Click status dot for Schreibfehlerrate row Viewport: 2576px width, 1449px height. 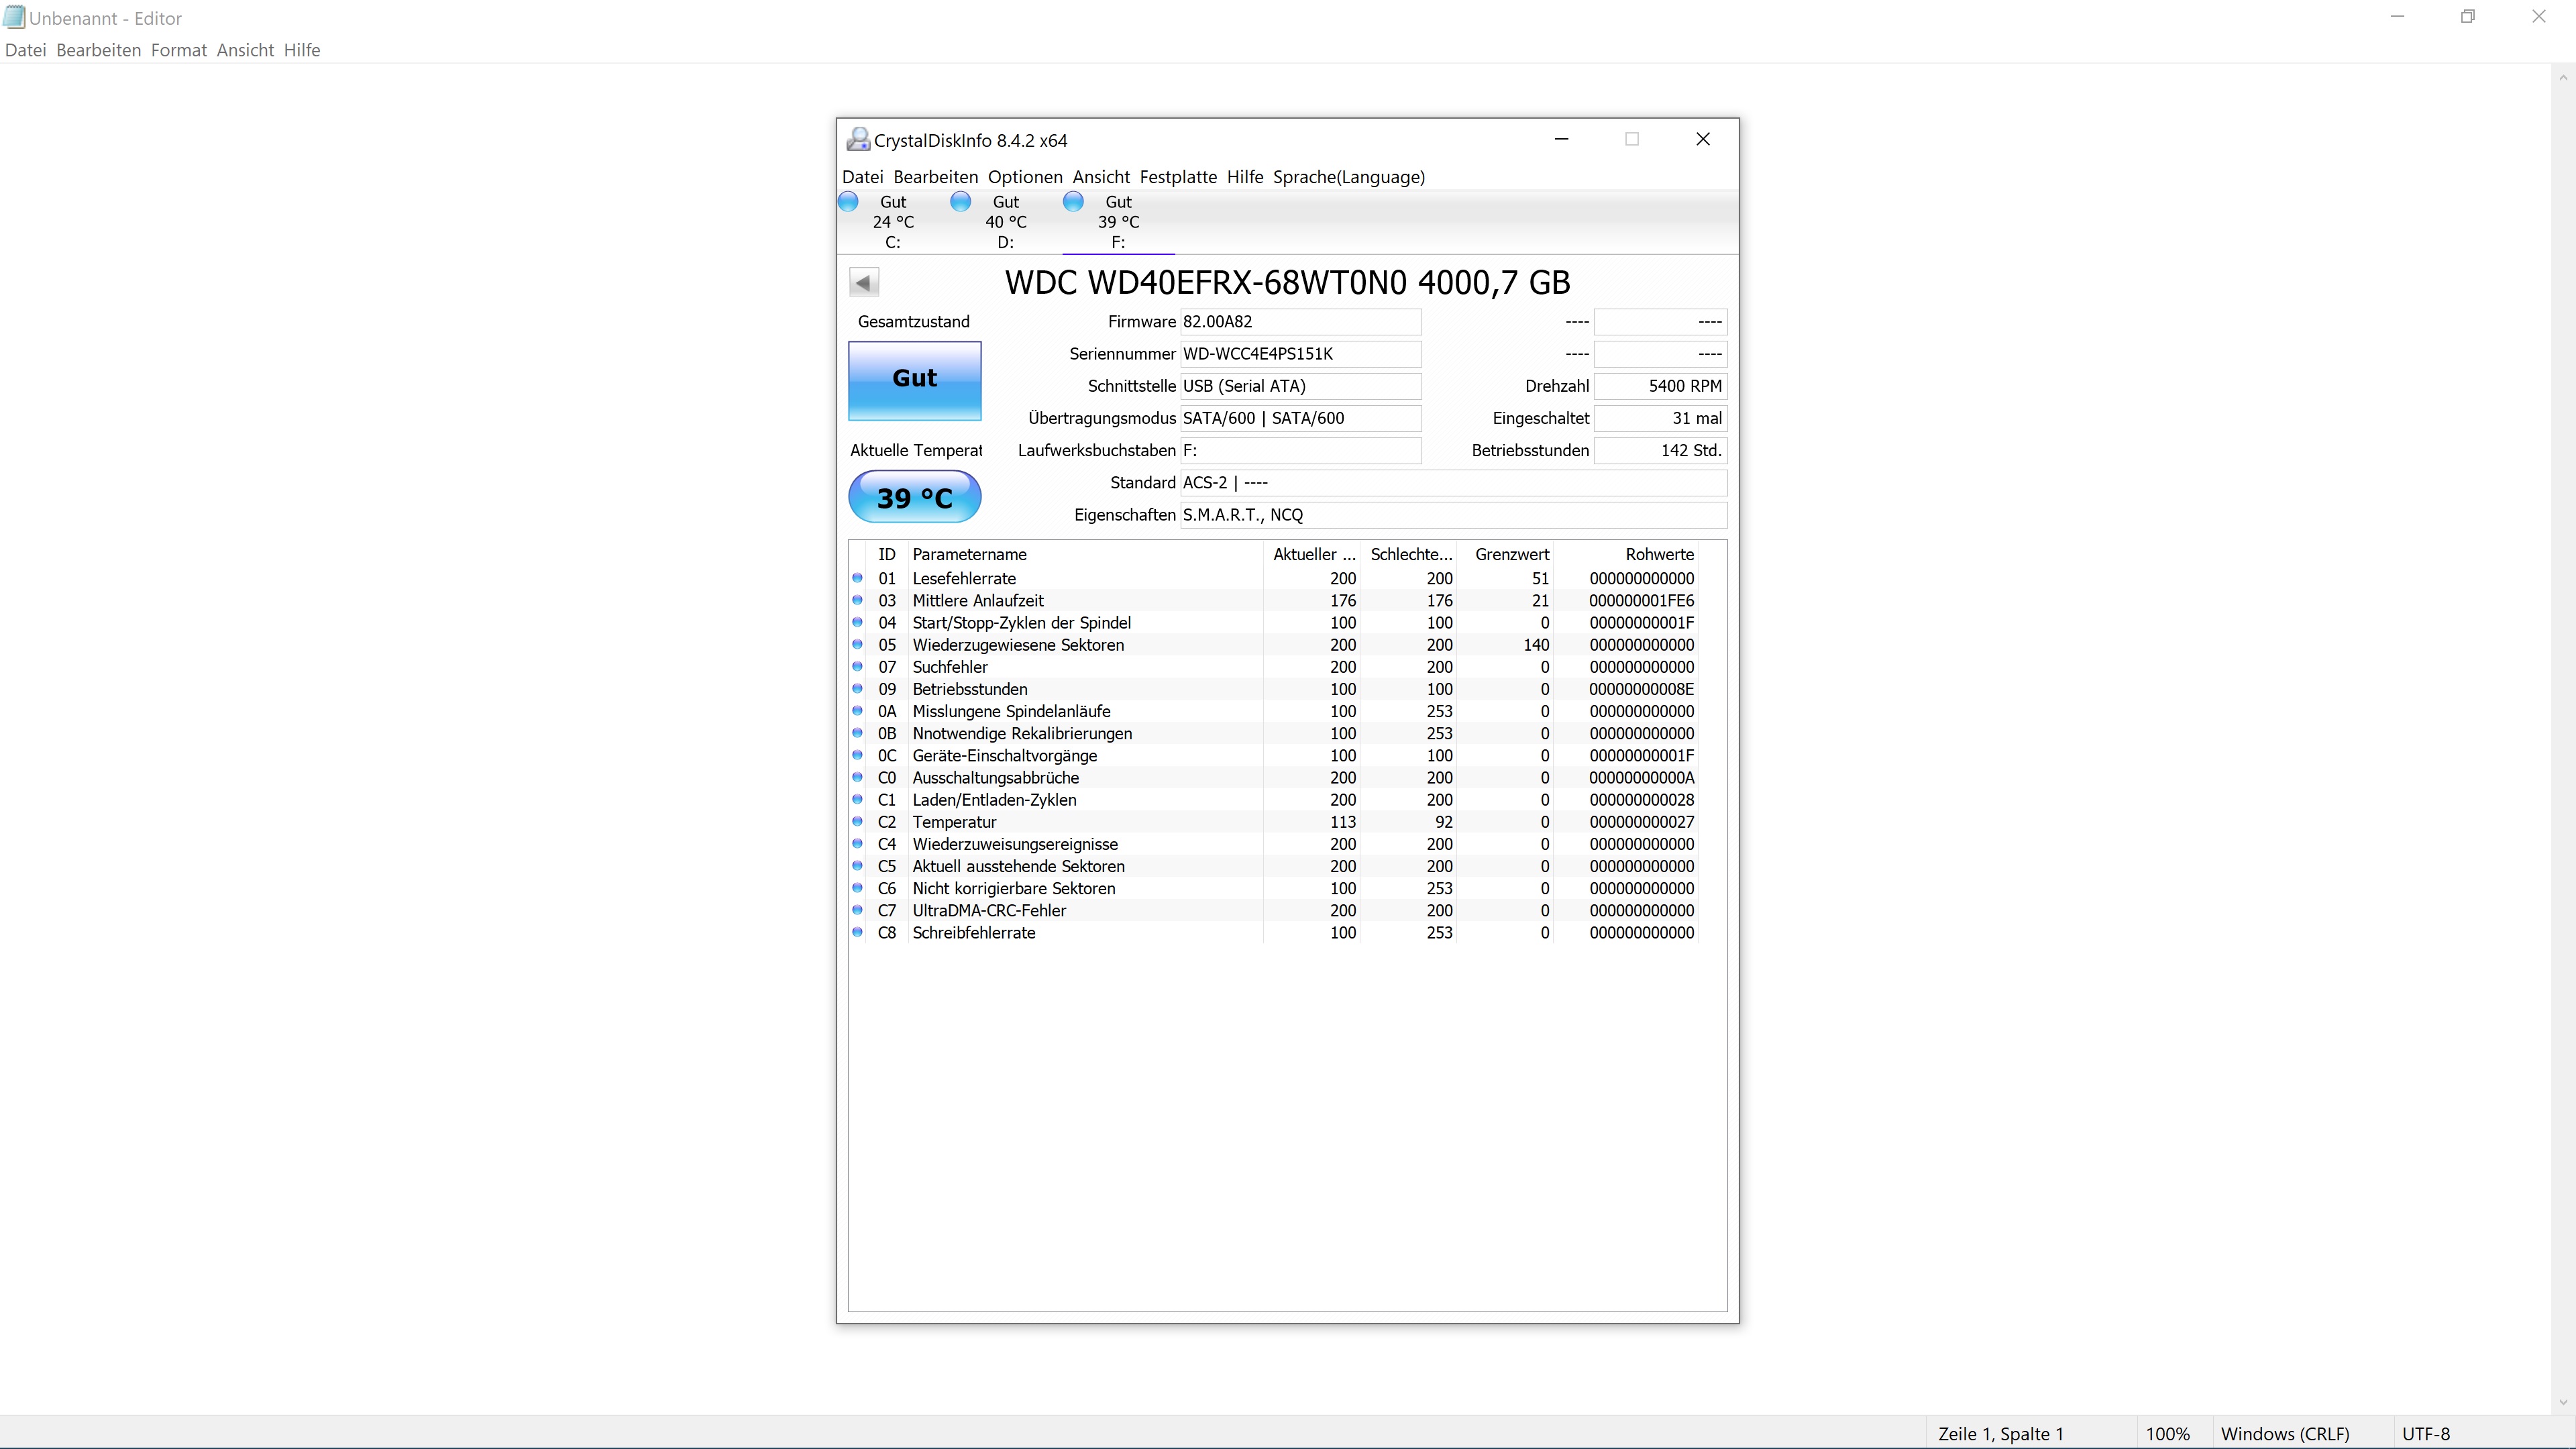click(857, 932)
